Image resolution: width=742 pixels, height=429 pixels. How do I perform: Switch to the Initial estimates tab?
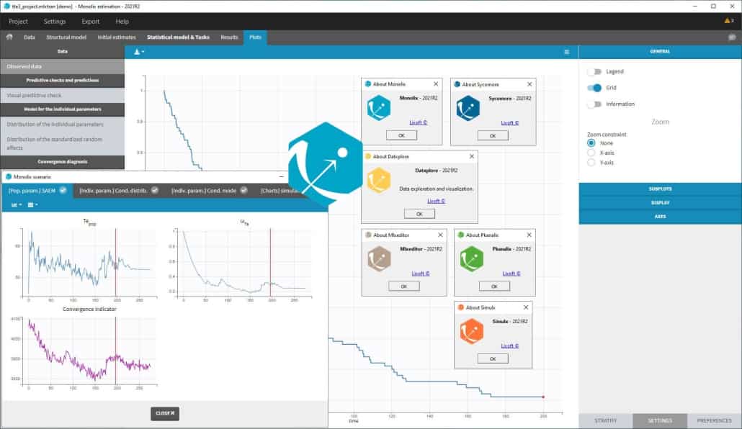(117, 37)
